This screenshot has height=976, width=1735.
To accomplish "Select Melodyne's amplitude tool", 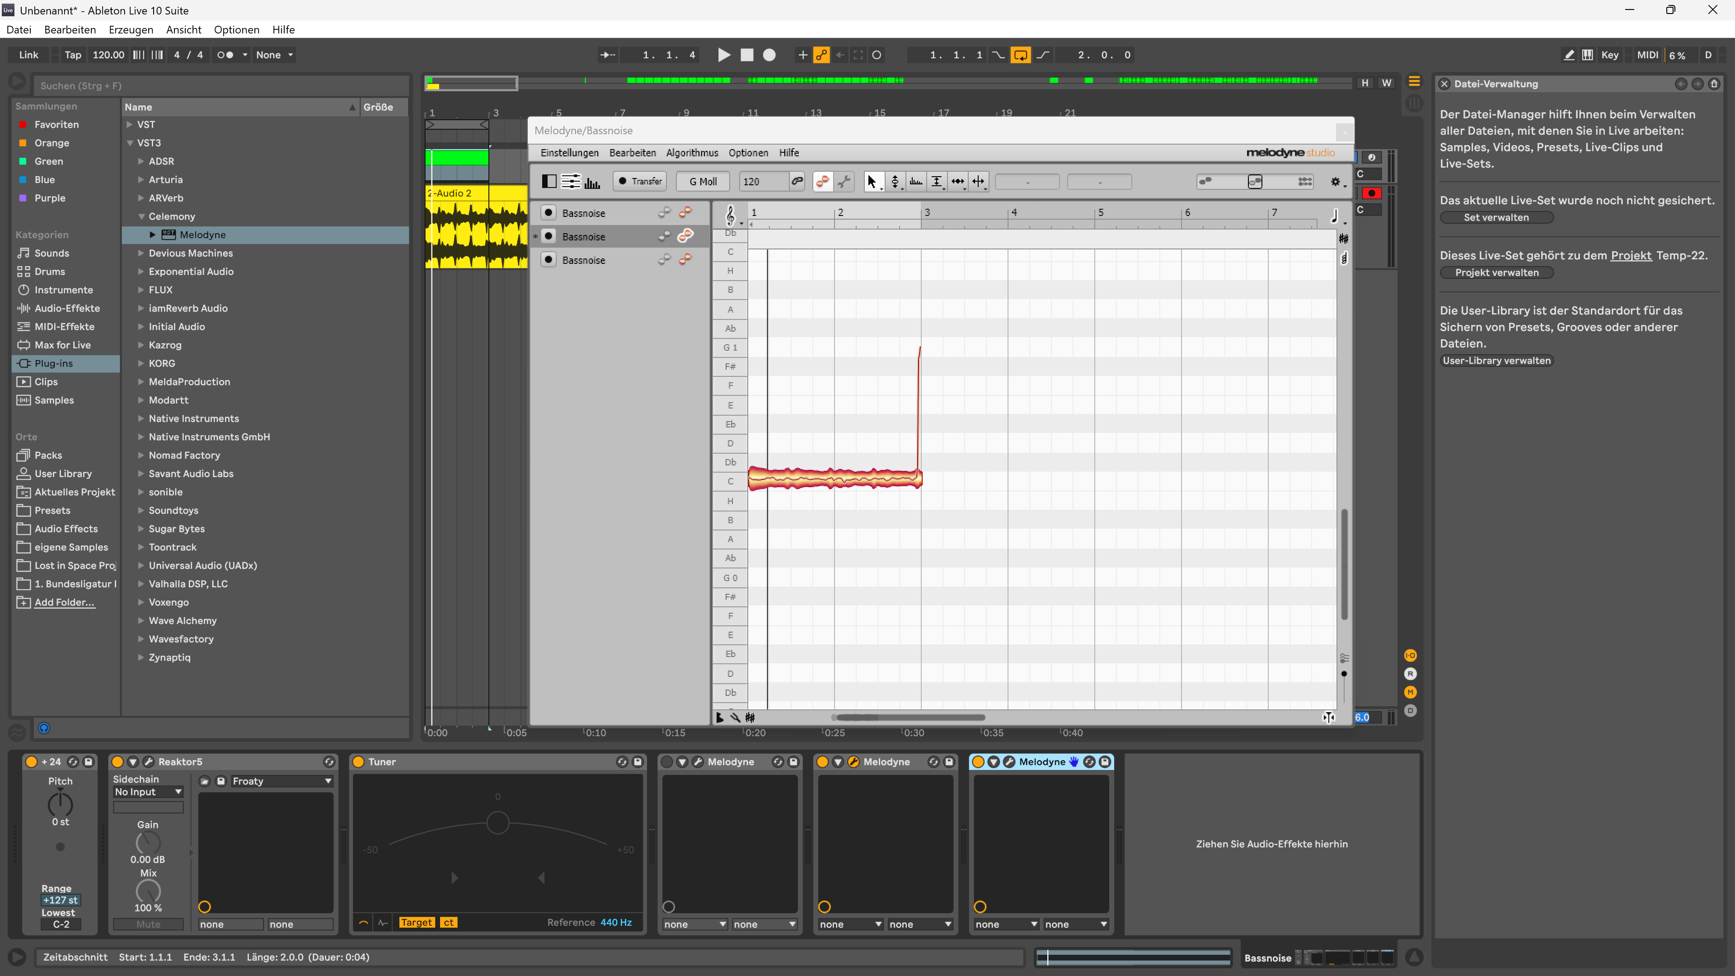I will 937,181.
